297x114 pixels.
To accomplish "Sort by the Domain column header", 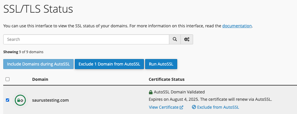I will 40,79.
